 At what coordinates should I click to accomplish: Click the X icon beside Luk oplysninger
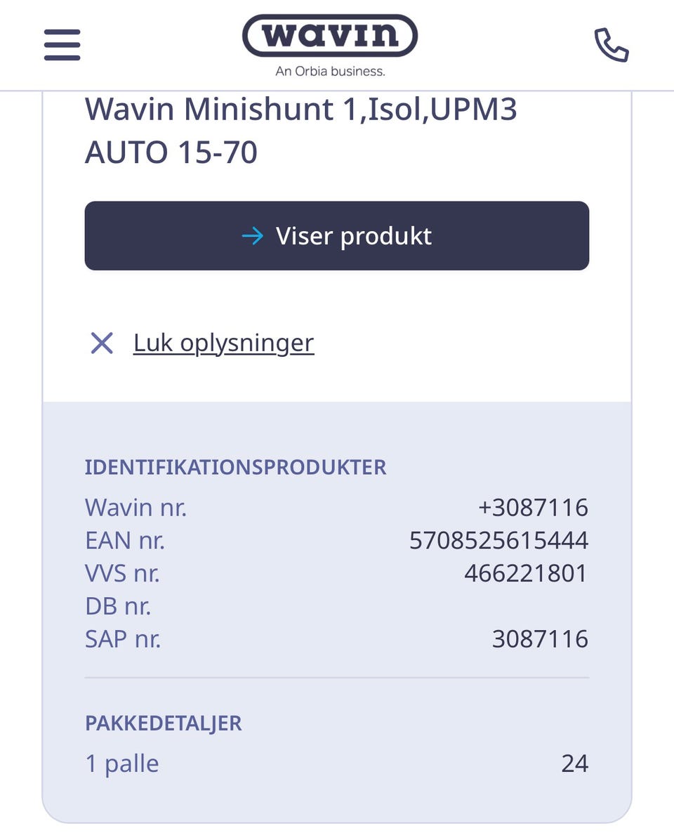pos(102,343)
